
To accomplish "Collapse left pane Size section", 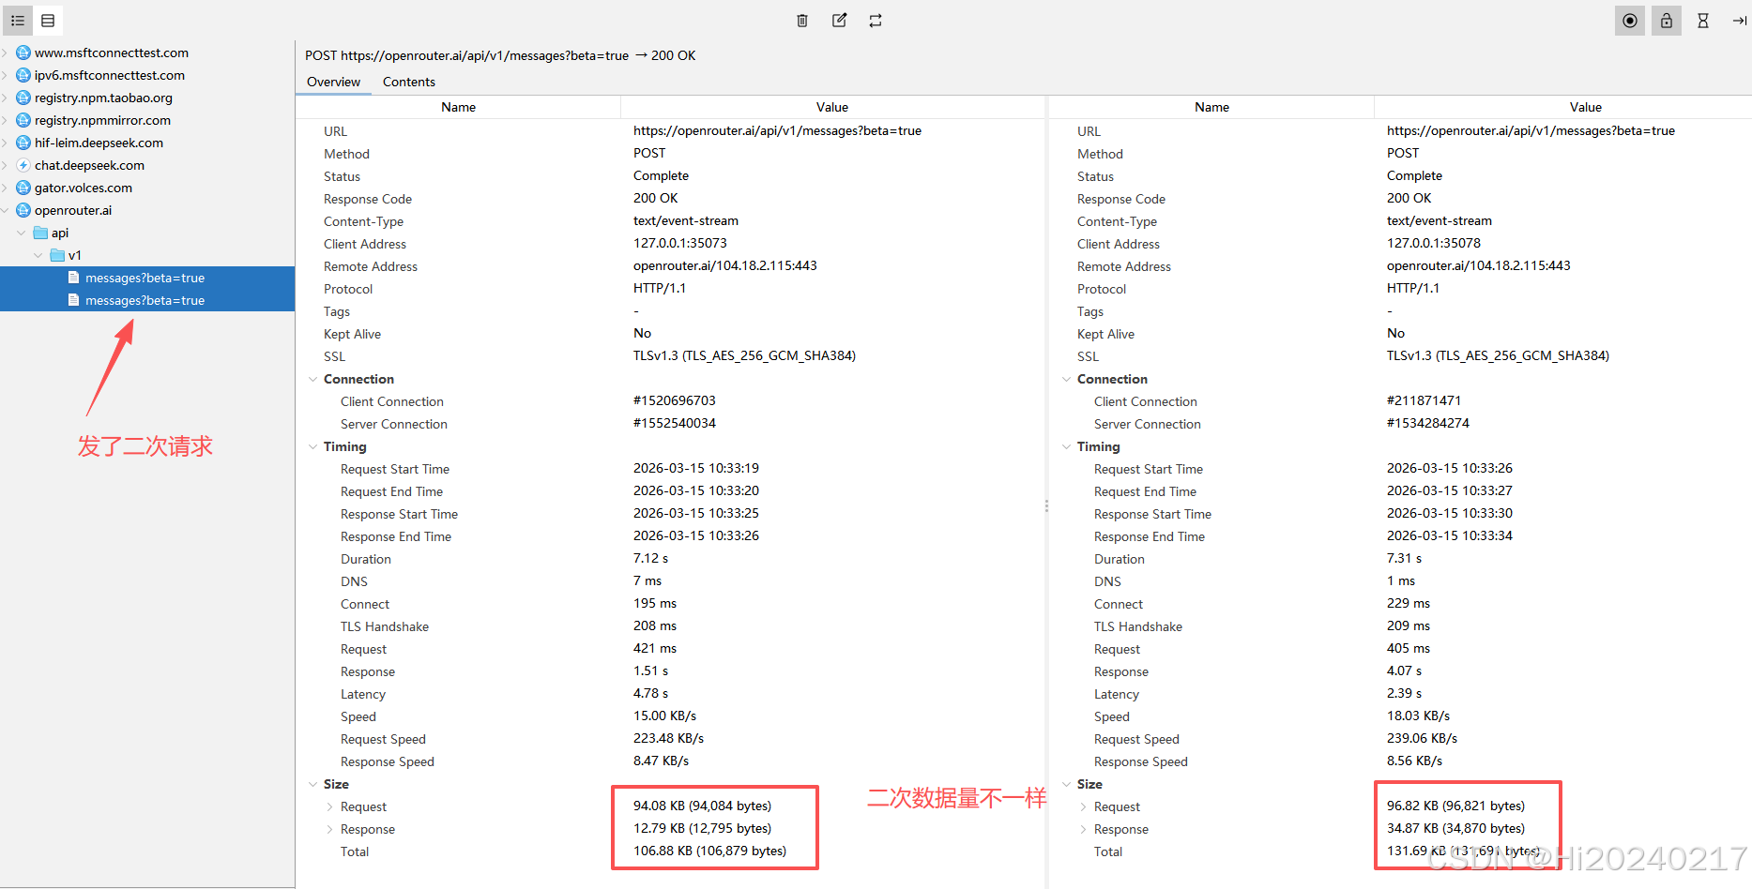I will tap(312, 784).
